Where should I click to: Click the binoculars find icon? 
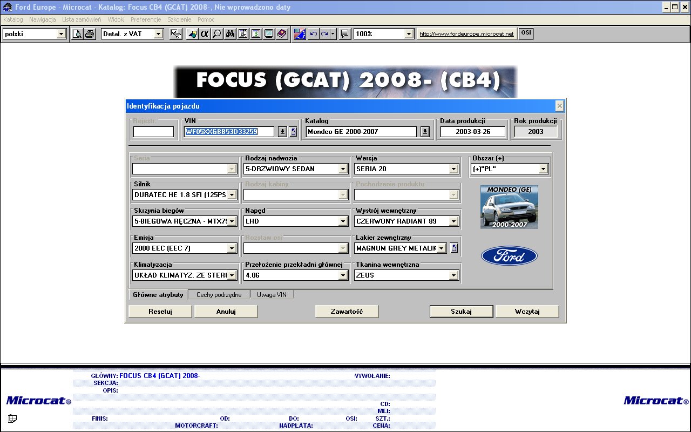(x=230, y=34)
